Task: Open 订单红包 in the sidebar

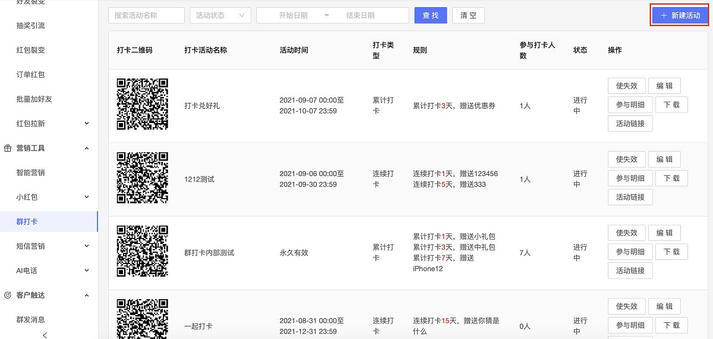Action: [30, 74]
